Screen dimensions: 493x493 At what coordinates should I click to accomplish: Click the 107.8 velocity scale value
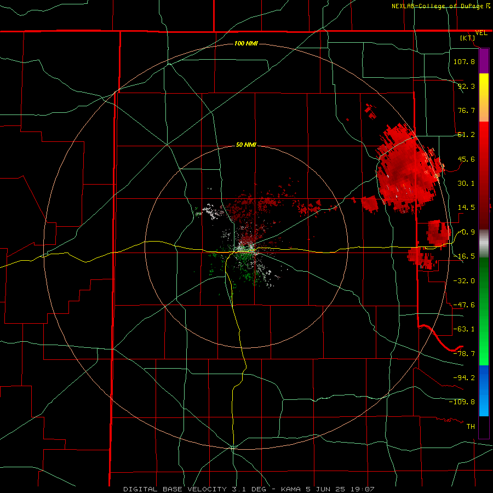464,61
